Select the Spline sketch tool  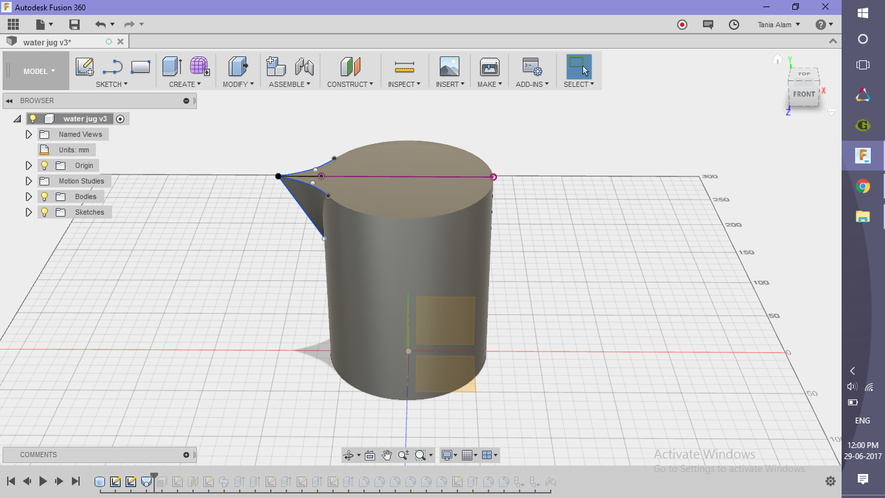click(x=113, y=67)
